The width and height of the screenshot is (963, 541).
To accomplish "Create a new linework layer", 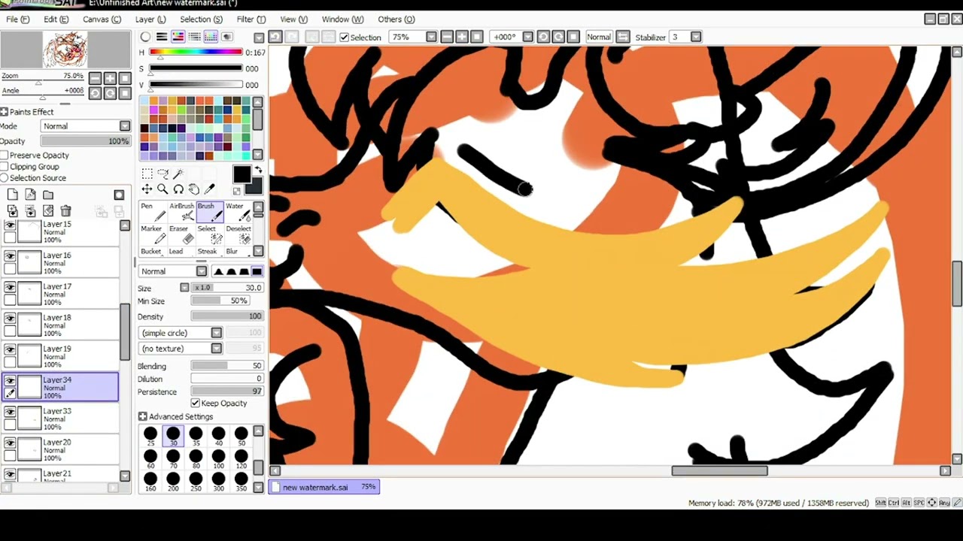I will 30,195.
